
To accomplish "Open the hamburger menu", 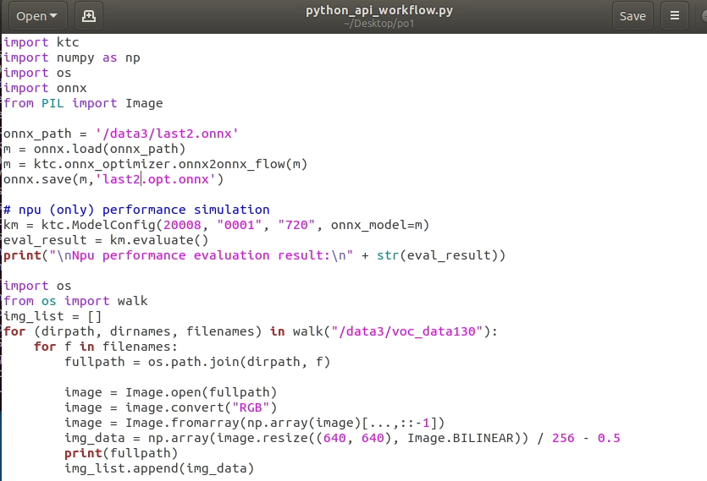I will (x=675, y=16).
